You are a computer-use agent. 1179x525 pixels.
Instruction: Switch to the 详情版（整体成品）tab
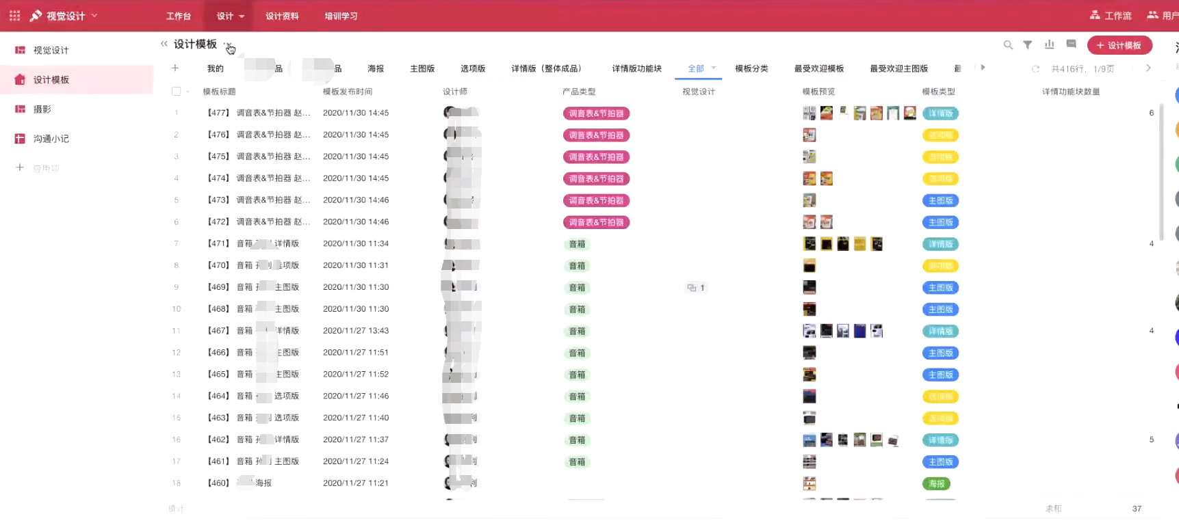tap(548, 68)
